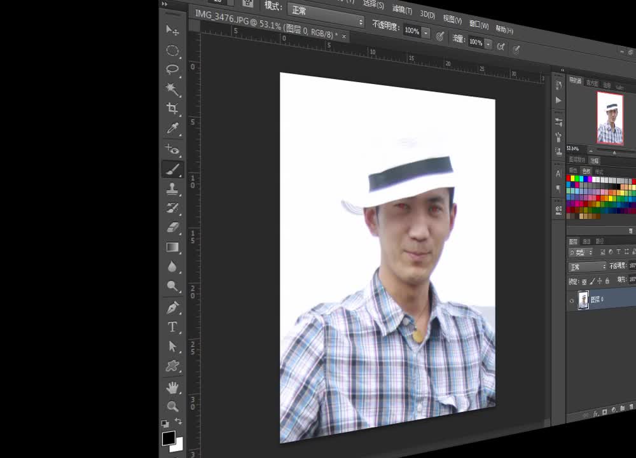The height and width of the screenshot is (458, 636).
Task: Select the Lasso tool
Action: click(172, 69)
